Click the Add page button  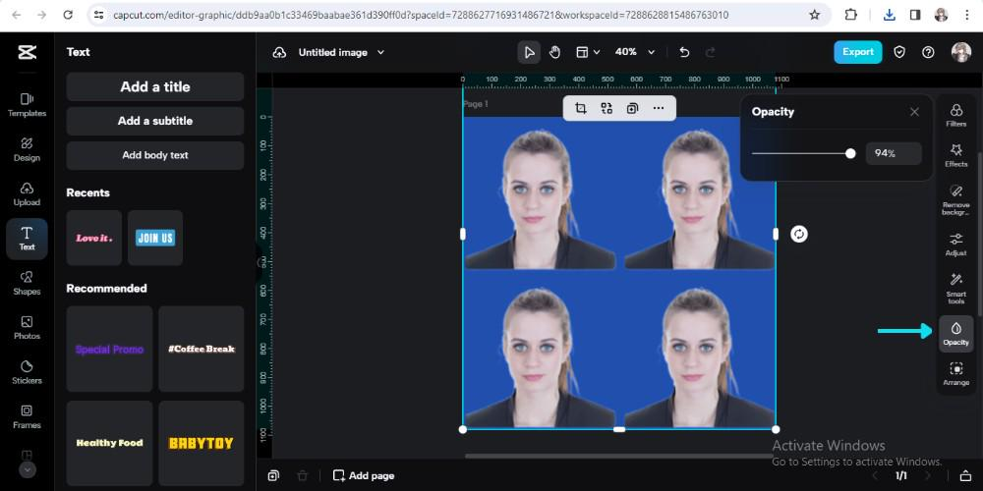pyautogui.click(x=364, y=476)
